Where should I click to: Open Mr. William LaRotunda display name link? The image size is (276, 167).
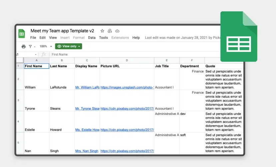tap(87, 87)
